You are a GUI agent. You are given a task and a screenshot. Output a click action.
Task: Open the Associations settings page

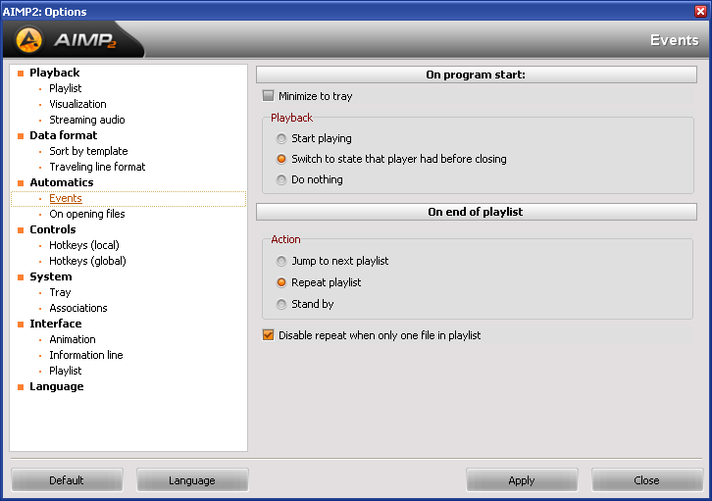click(78, 308)
